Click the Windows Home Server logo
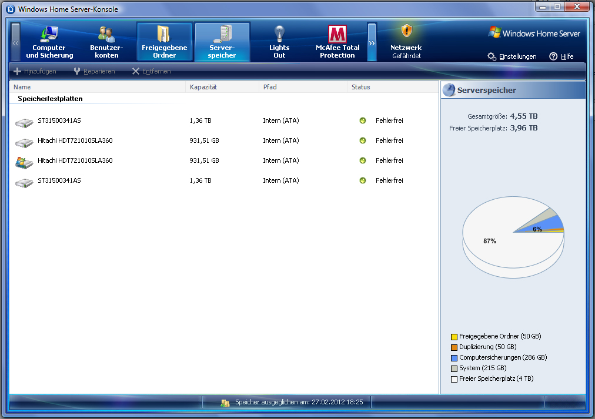The image size is (595, 419). 534,33
